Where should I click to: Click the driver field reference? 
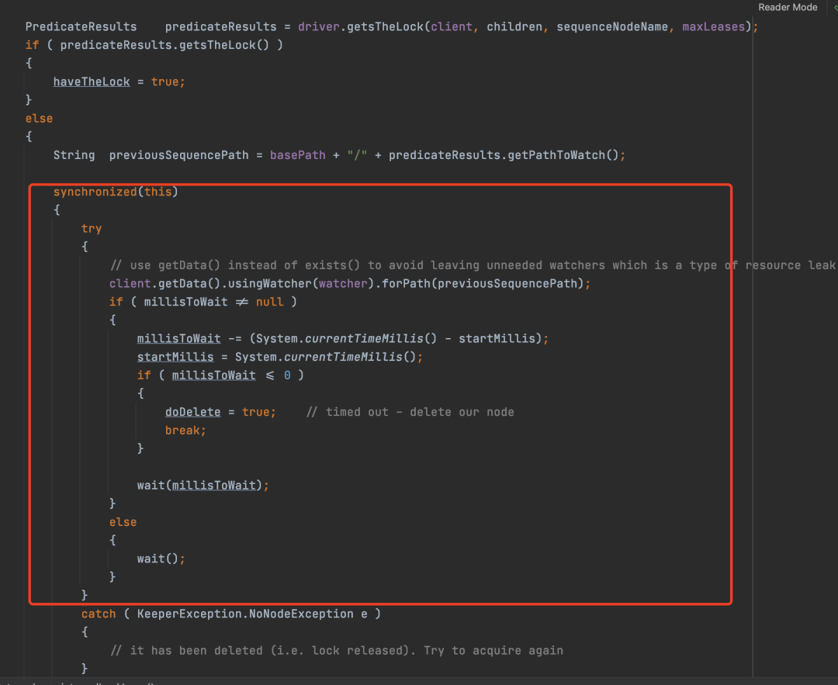(319, 26)
